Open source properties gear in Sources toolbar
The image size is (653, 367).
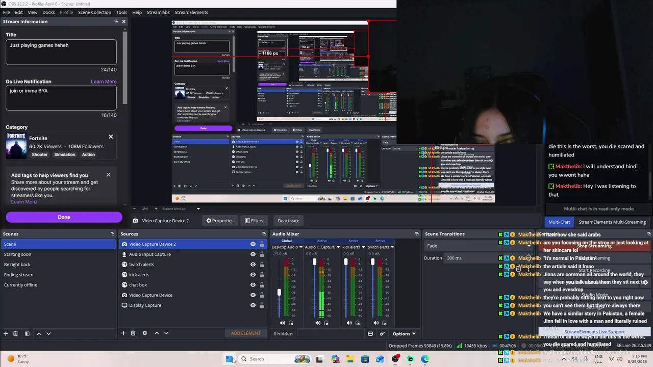click(145, 333)
